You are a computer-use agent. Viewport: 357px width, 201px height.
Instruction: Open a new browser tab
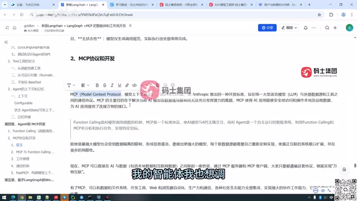pyautogui.click(x=309, y=4)
